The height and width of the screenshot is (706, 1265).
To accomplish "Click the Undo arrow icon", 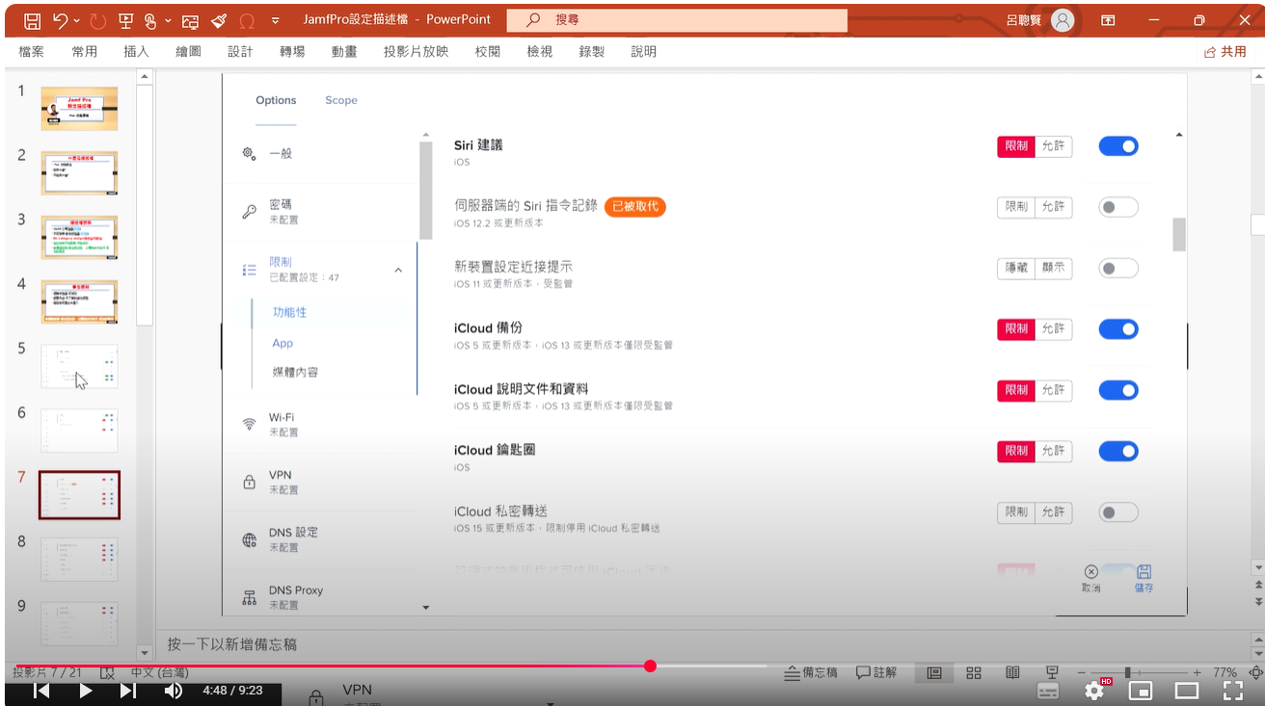I will pyautogui.click(x=61, y=20).
